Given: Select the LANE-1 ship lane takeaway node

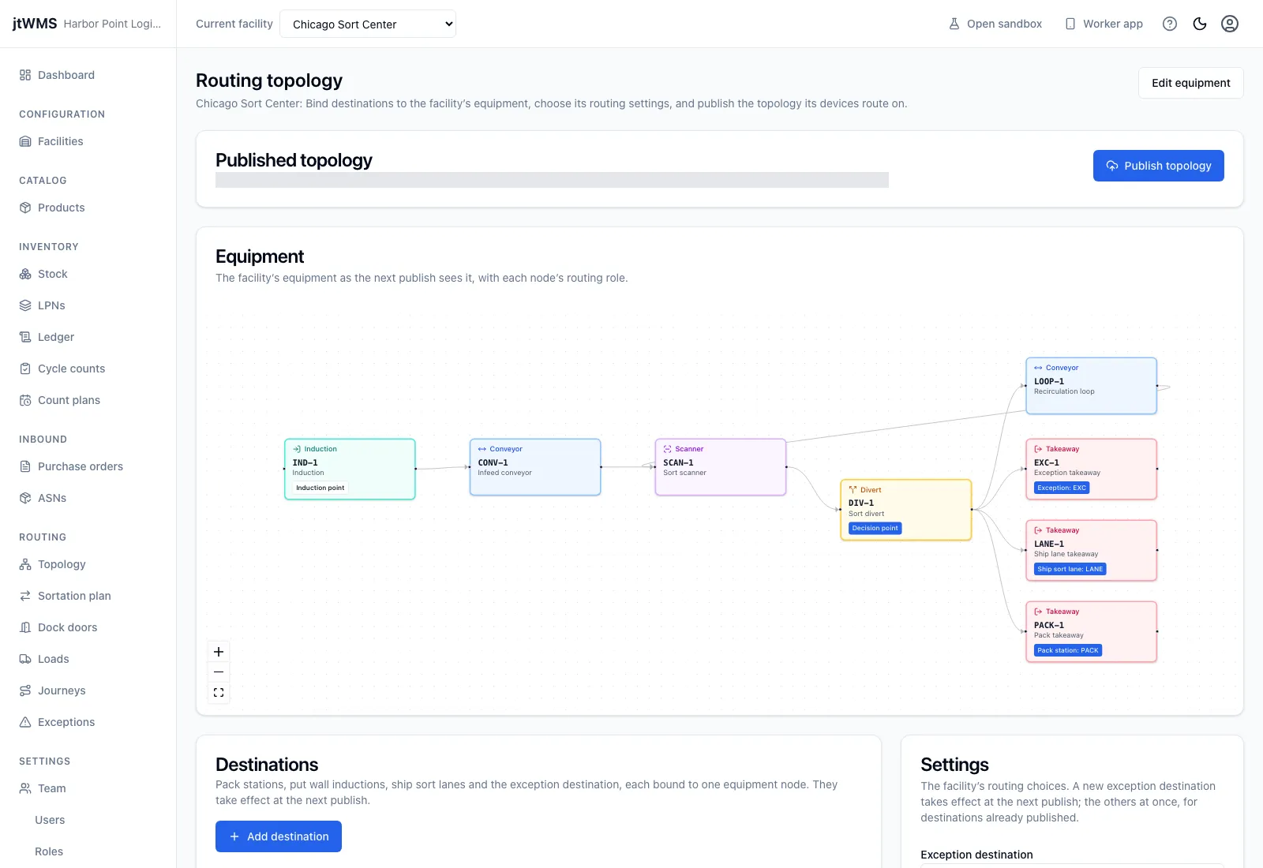Looking at the screenshot, I should (1092, 550).
